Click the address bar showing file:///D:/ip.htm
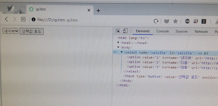 pyautogui.click(x=58, y=20)
